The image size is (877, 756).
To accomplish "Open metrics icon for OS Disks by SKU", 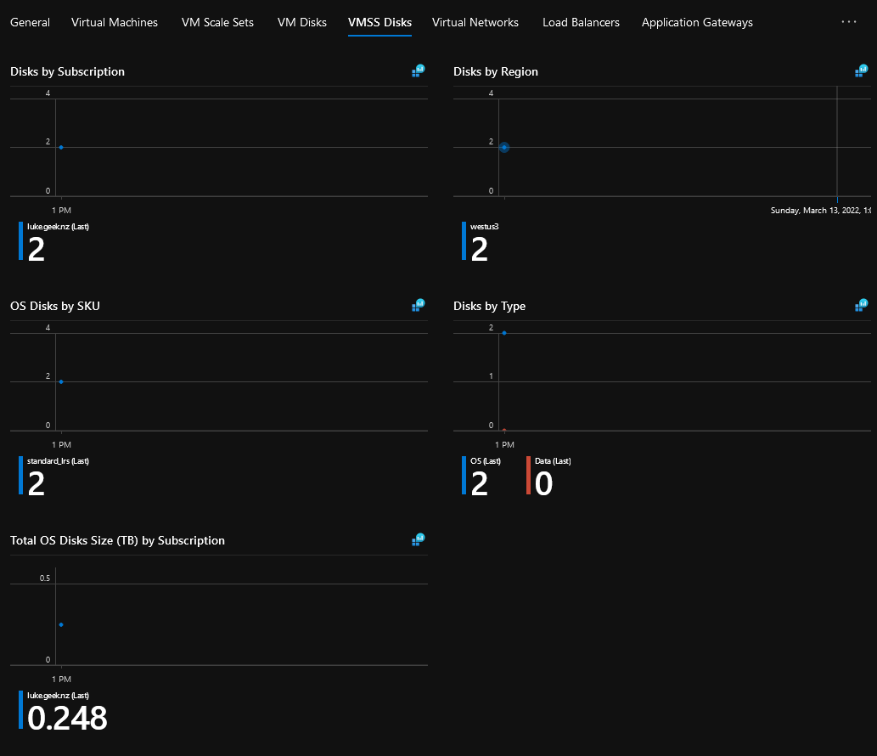I will tap(419, 305).
